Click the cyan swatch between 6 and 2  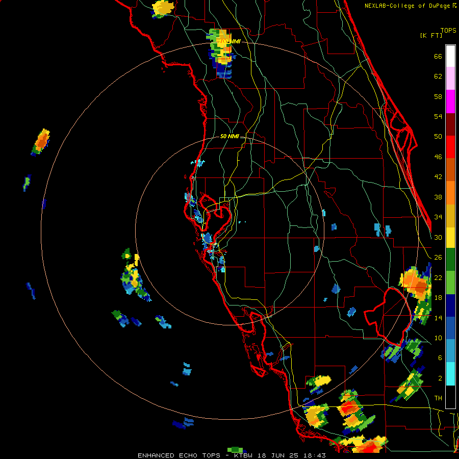pos(450,374)
